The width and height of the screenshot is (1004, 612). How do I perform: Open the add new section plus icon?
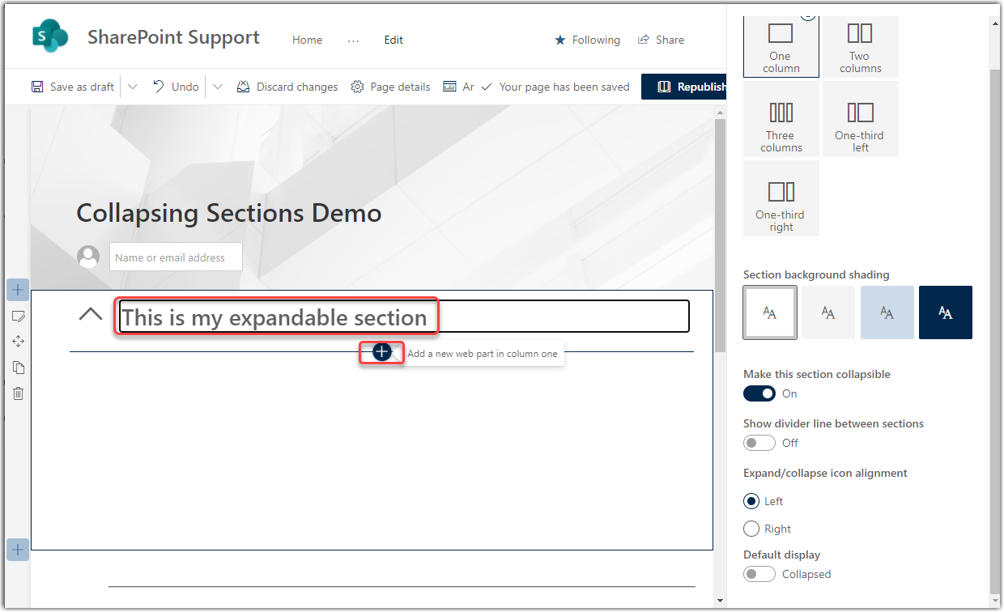point(18,550)
